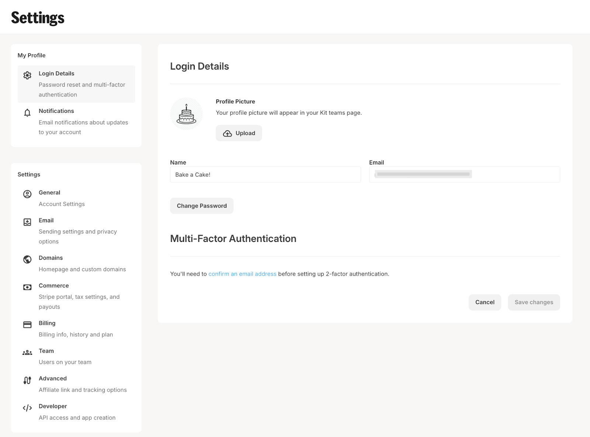Click the Domains globe icon
This screenshot has height=437, width=590.
tap(27, 259)
